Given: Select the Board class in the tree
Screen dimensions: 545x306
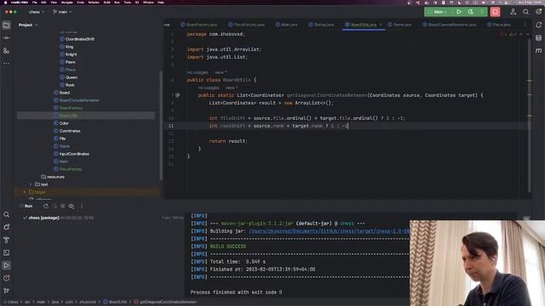Looking at the screenshot, I should 65,93.
